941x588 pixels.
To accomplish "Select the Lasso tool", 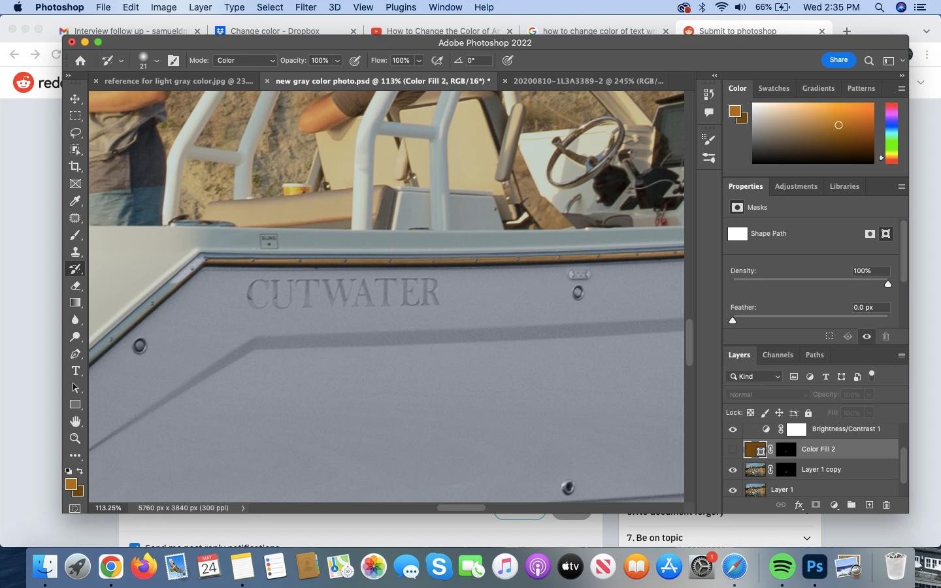I will 75,133.
